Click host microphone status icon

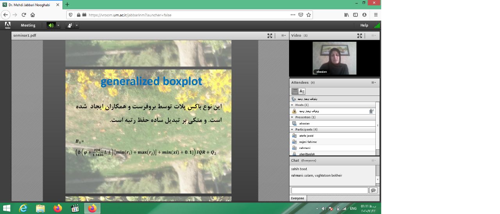(x=371, y=111)
